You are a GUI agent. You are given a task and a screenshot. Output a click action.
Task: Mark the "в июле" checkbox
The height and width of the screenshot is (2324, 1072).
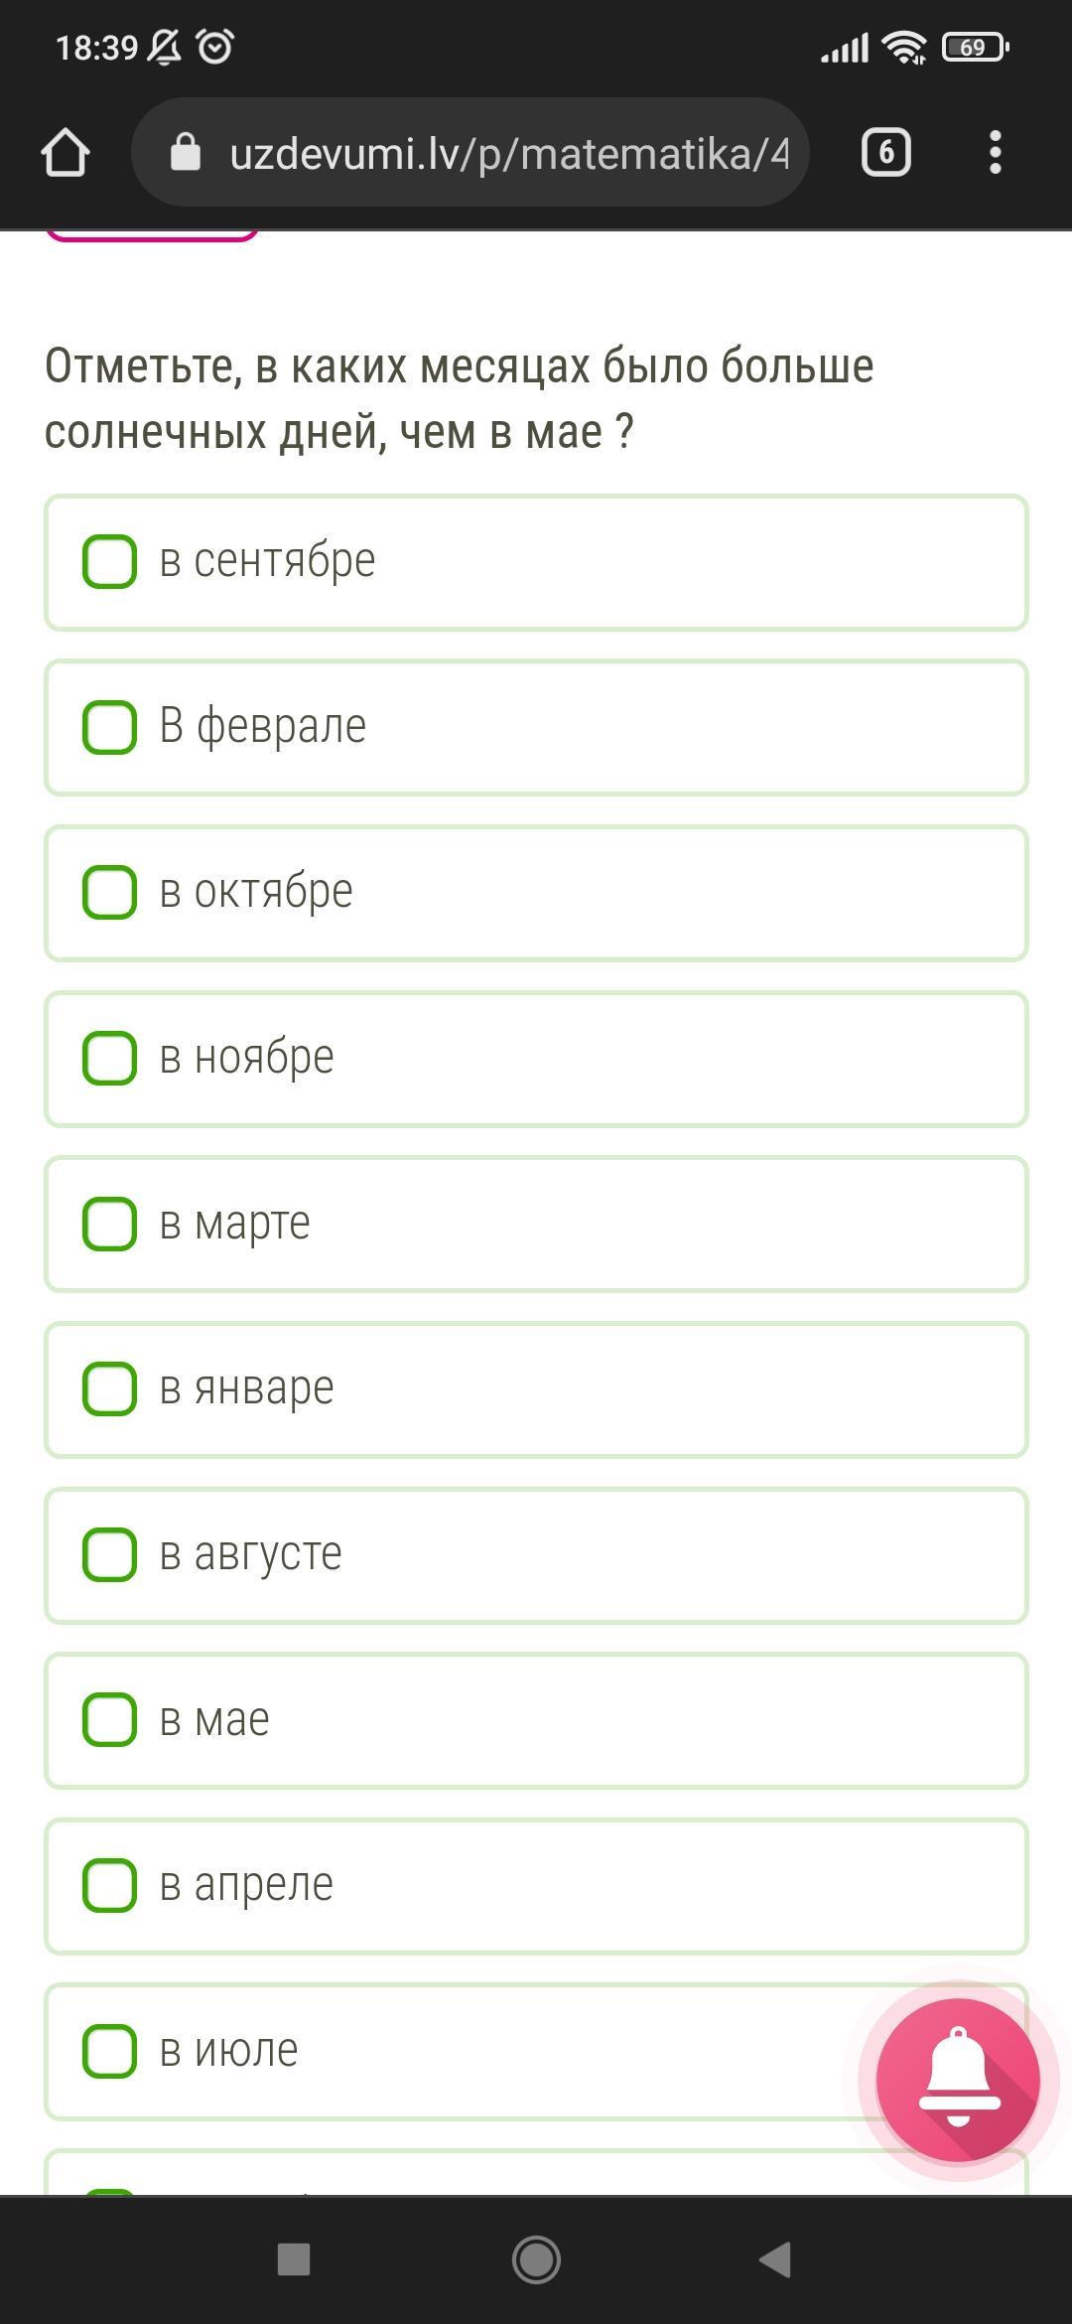pyautogui.click(x=109, y=2051)
